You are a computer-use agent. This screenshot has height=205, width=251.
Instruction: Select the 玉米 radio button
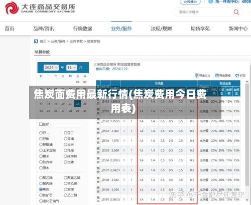[x=65, y=144]
